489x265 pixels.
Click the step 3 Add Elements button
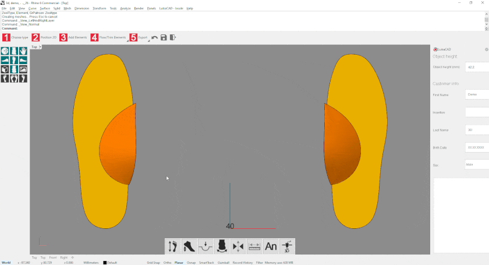click(x=73, y=37)
